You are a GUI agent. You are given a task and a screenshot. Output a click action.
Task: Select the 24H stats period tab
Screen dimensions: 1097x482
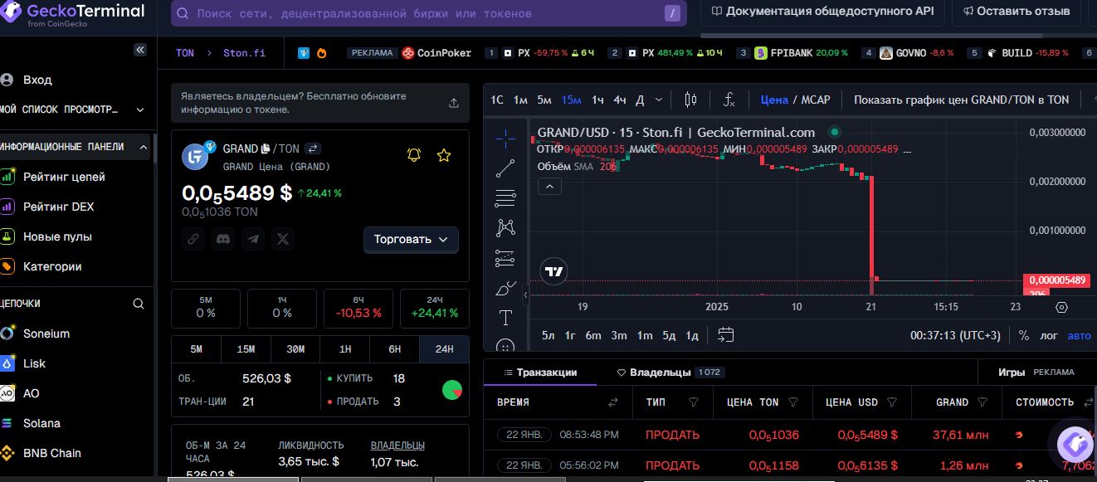pos(445,349)
